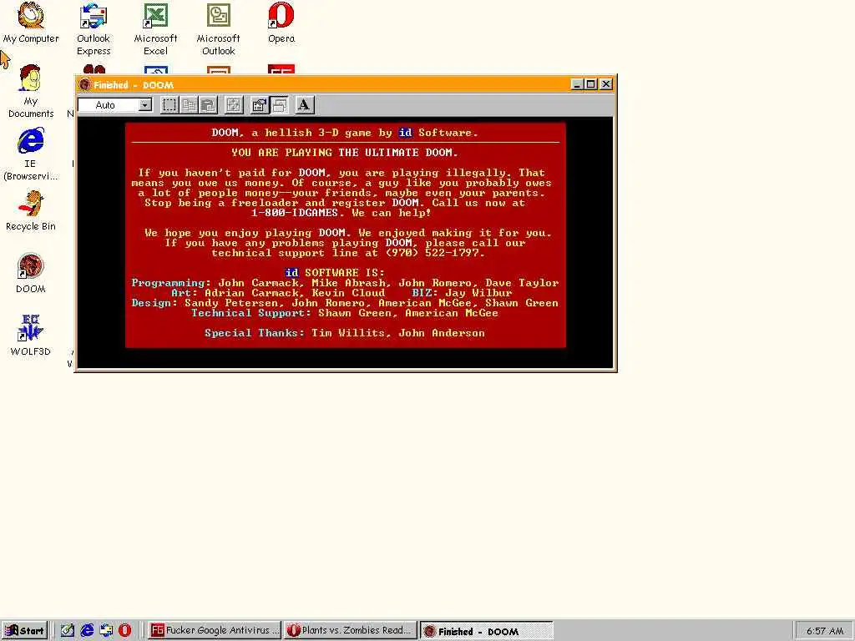
Task: Select the Microsoft Outlook desktop icon
Action: 218,29
